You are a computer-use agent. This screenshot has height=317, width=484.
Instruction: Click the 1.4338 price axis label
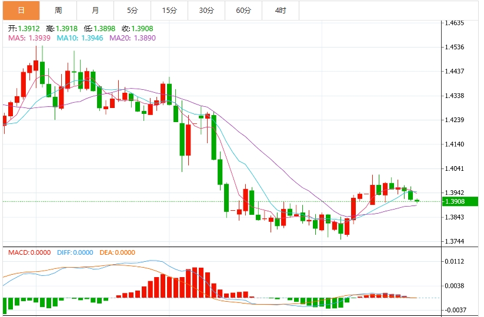coord(455,96)
